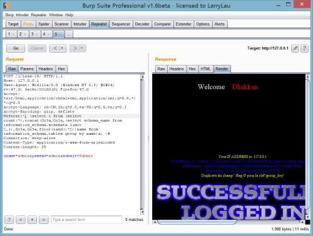This screenshot has width=313, height=236.
Task: Click the search help question mark button
Action: (x=9, y=220)
